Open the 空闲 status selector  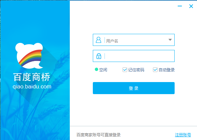(x=101, y=70)
